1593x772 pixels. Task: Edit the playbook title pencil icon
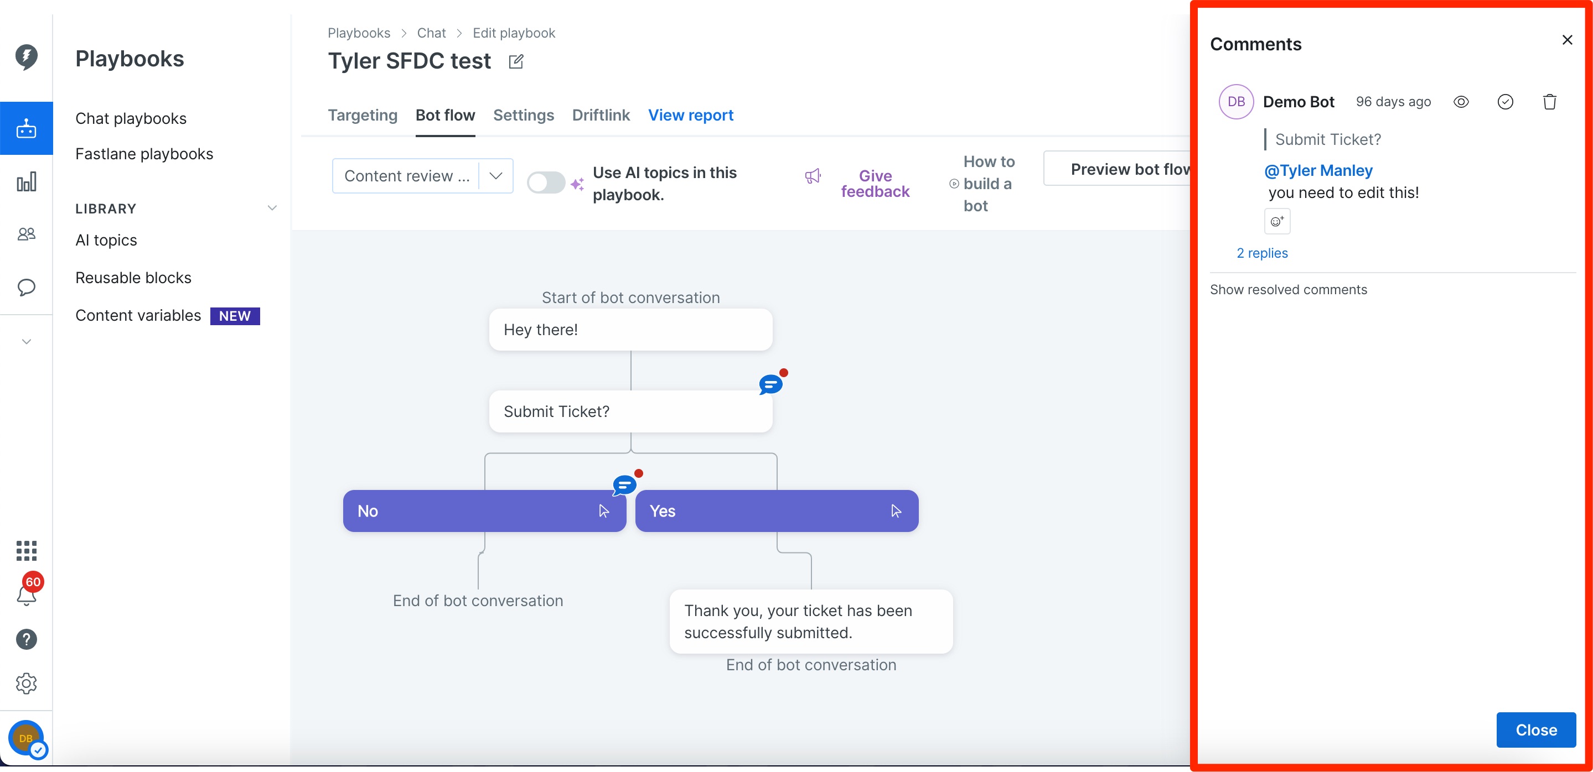tap(516, 62)
